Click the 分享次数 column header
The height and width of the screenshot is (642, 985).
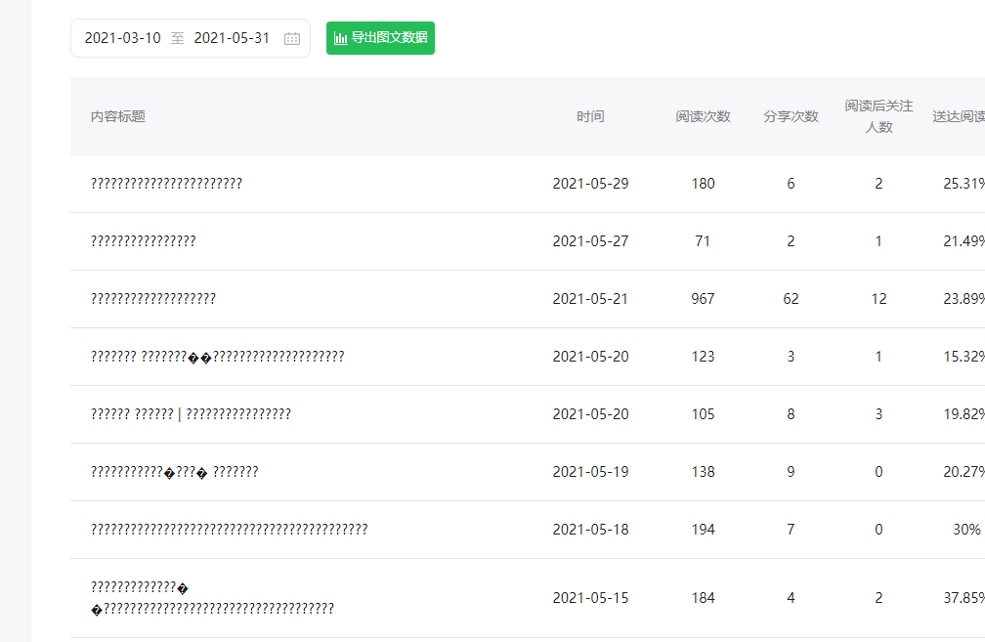791,116
